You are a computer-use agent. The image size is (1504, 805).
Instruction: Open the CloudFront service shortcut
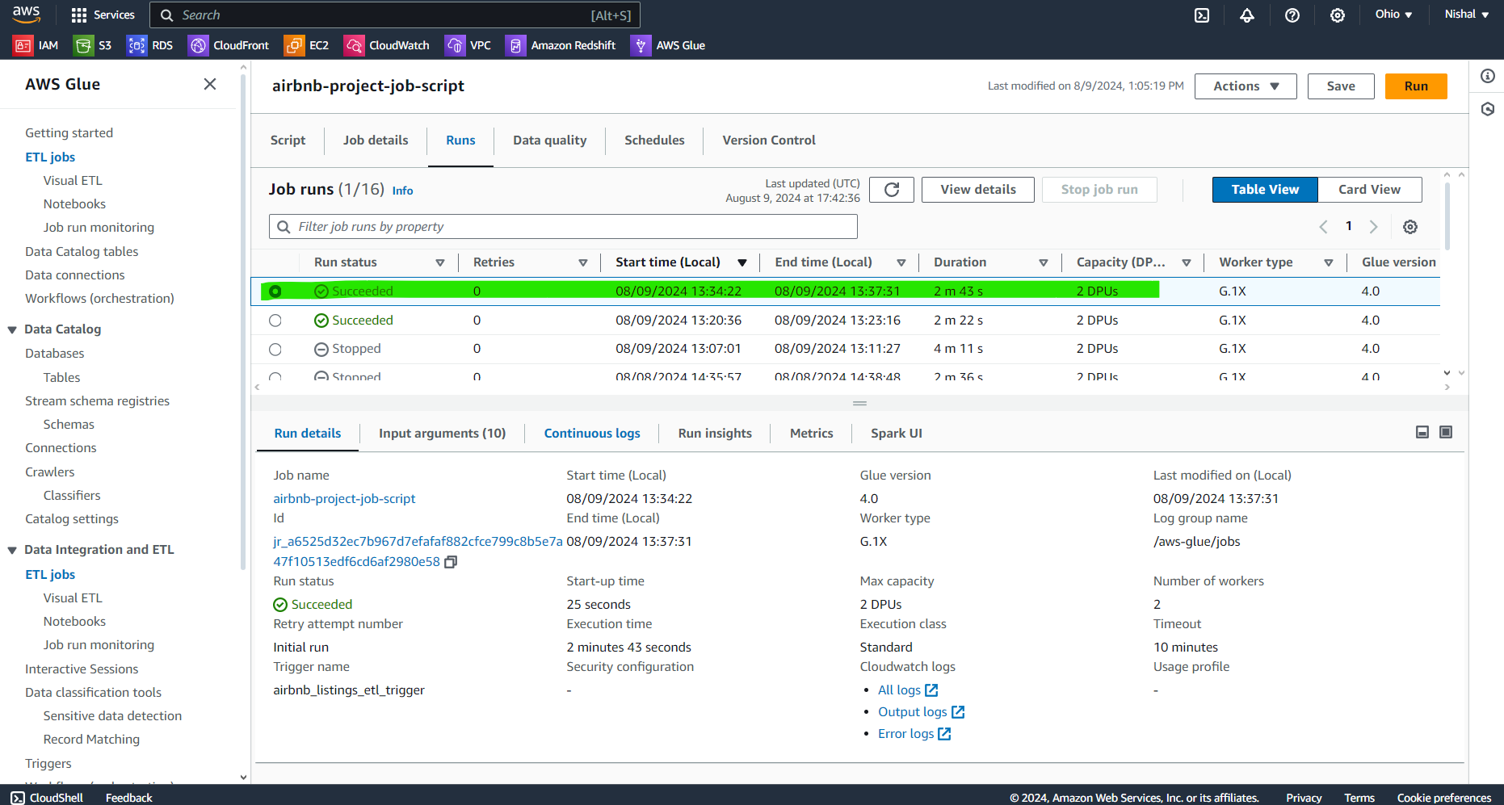(229, 45)
